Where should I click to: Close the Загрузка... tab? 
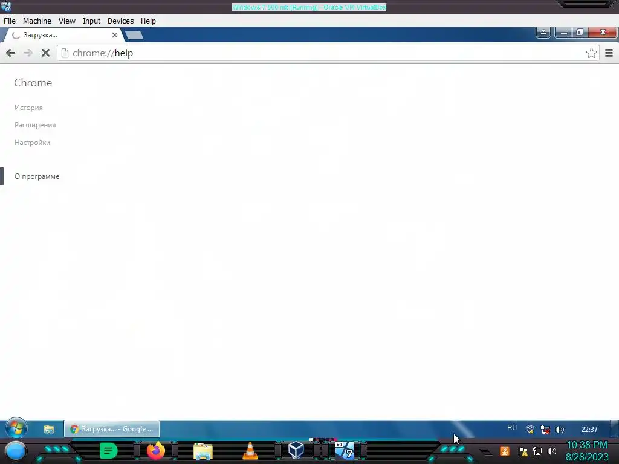[x=114, y=35]
